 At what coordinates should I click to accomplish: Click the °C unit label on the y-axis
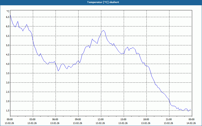[8, 11]
